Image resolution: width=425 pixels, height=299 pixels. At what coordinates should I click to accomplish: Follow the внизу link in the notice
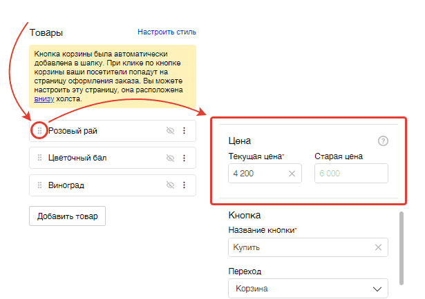(x=44, y=99)
